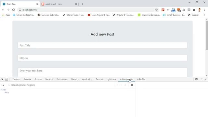208x117 pixels.
Task: Open DevTools settings gear
Action: (196, 79)
